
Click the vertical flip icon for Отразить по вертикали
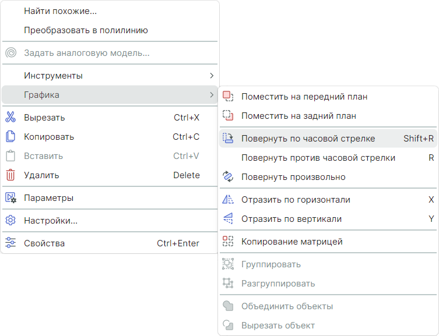pyautogui.click(x=228, y=219)
